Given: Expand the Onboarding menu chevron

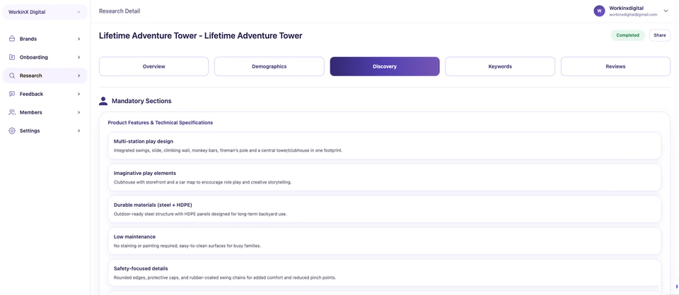Looking at the screenshot, I should click(79, 57).
